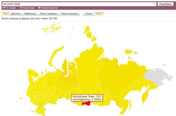Image resolution: width=176 pixels, height=116 pixels.
Task: Choose the История запросов radio option
Action: (x=39, y=8)
